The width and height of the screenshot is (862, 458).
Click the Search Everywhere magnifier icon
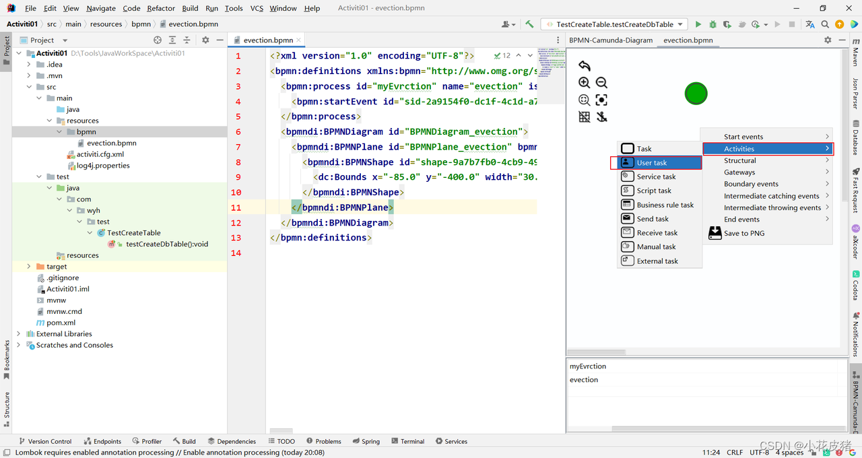[825, 24]
